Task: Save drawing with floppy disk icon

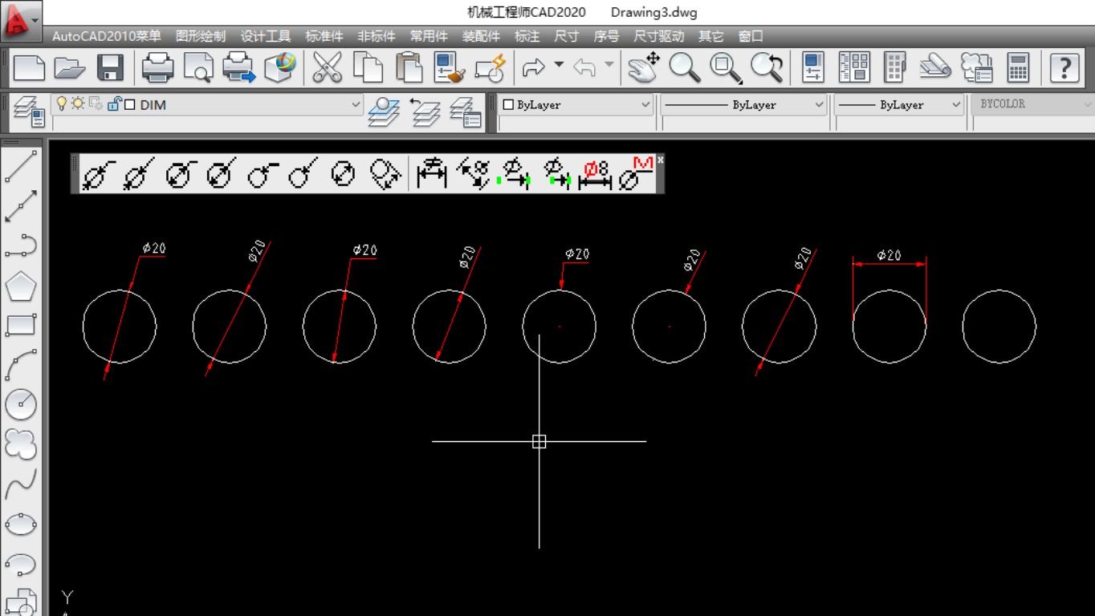Action: click(110, 68)
